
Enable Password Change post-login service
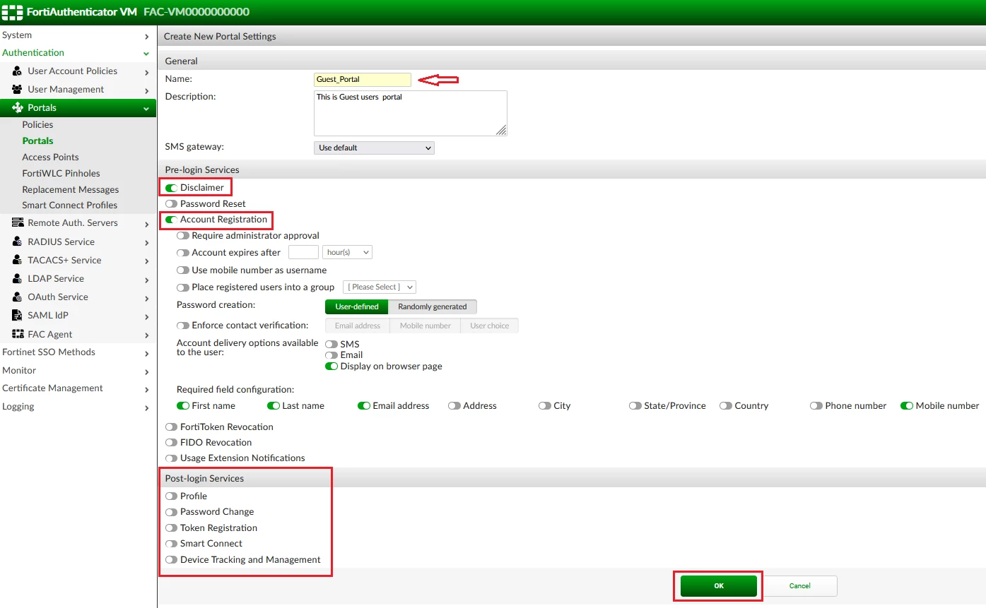point(171,512)
